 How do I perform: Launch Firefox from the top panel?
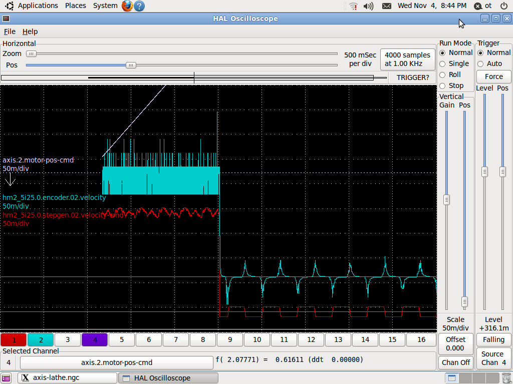point(127,6)
